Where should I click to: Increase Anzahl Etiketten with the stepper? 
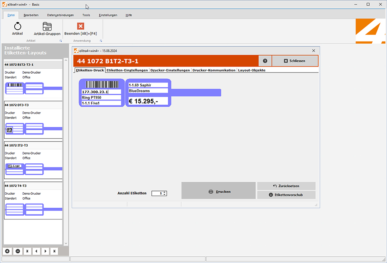click(165, 192)
